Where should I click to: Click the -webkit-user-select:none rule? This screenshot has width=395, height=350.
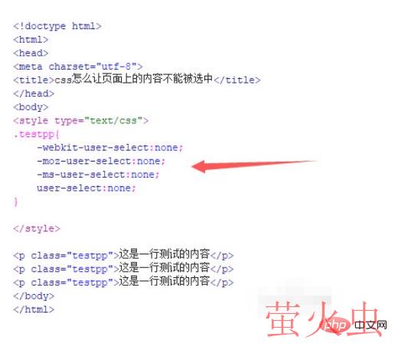(x=110, y=148)
